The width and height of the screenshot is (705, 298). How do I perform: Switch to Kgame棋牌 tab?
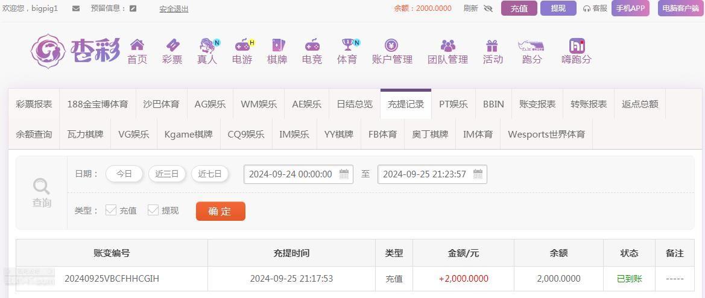(189, 135)
